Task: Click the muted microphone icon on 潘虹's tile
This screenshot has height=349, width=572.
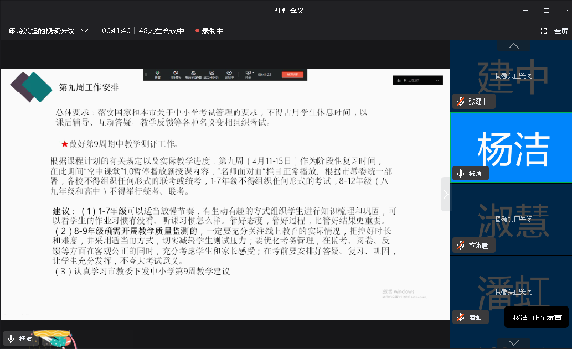Action: pos(460,318)
